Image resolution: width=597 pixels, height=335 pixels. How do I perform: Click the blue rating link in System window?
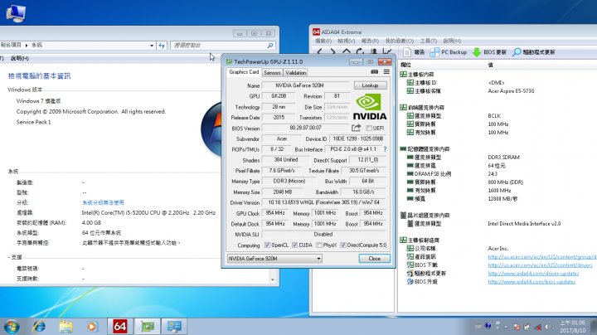click(x=103, y=202)
